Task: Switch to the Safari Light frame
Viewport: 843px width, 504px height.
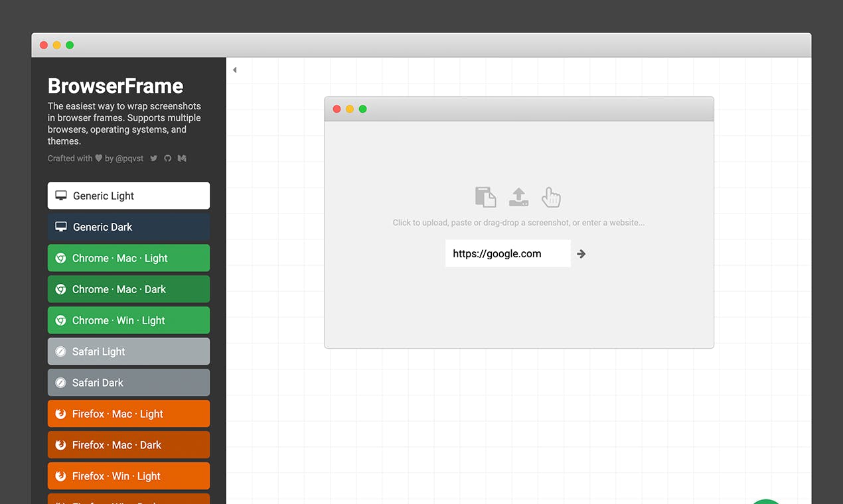Action: pos(128,351)
